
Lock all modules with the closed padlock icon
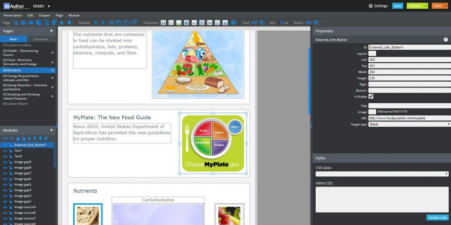click(x=18, y=138)
